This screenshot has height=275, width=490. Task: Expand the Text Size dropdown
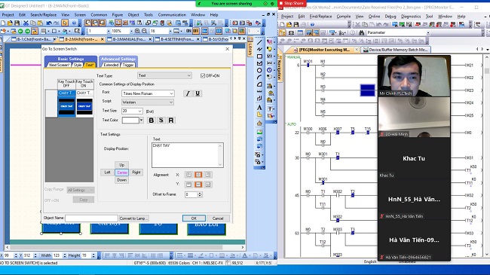[139, 111]
